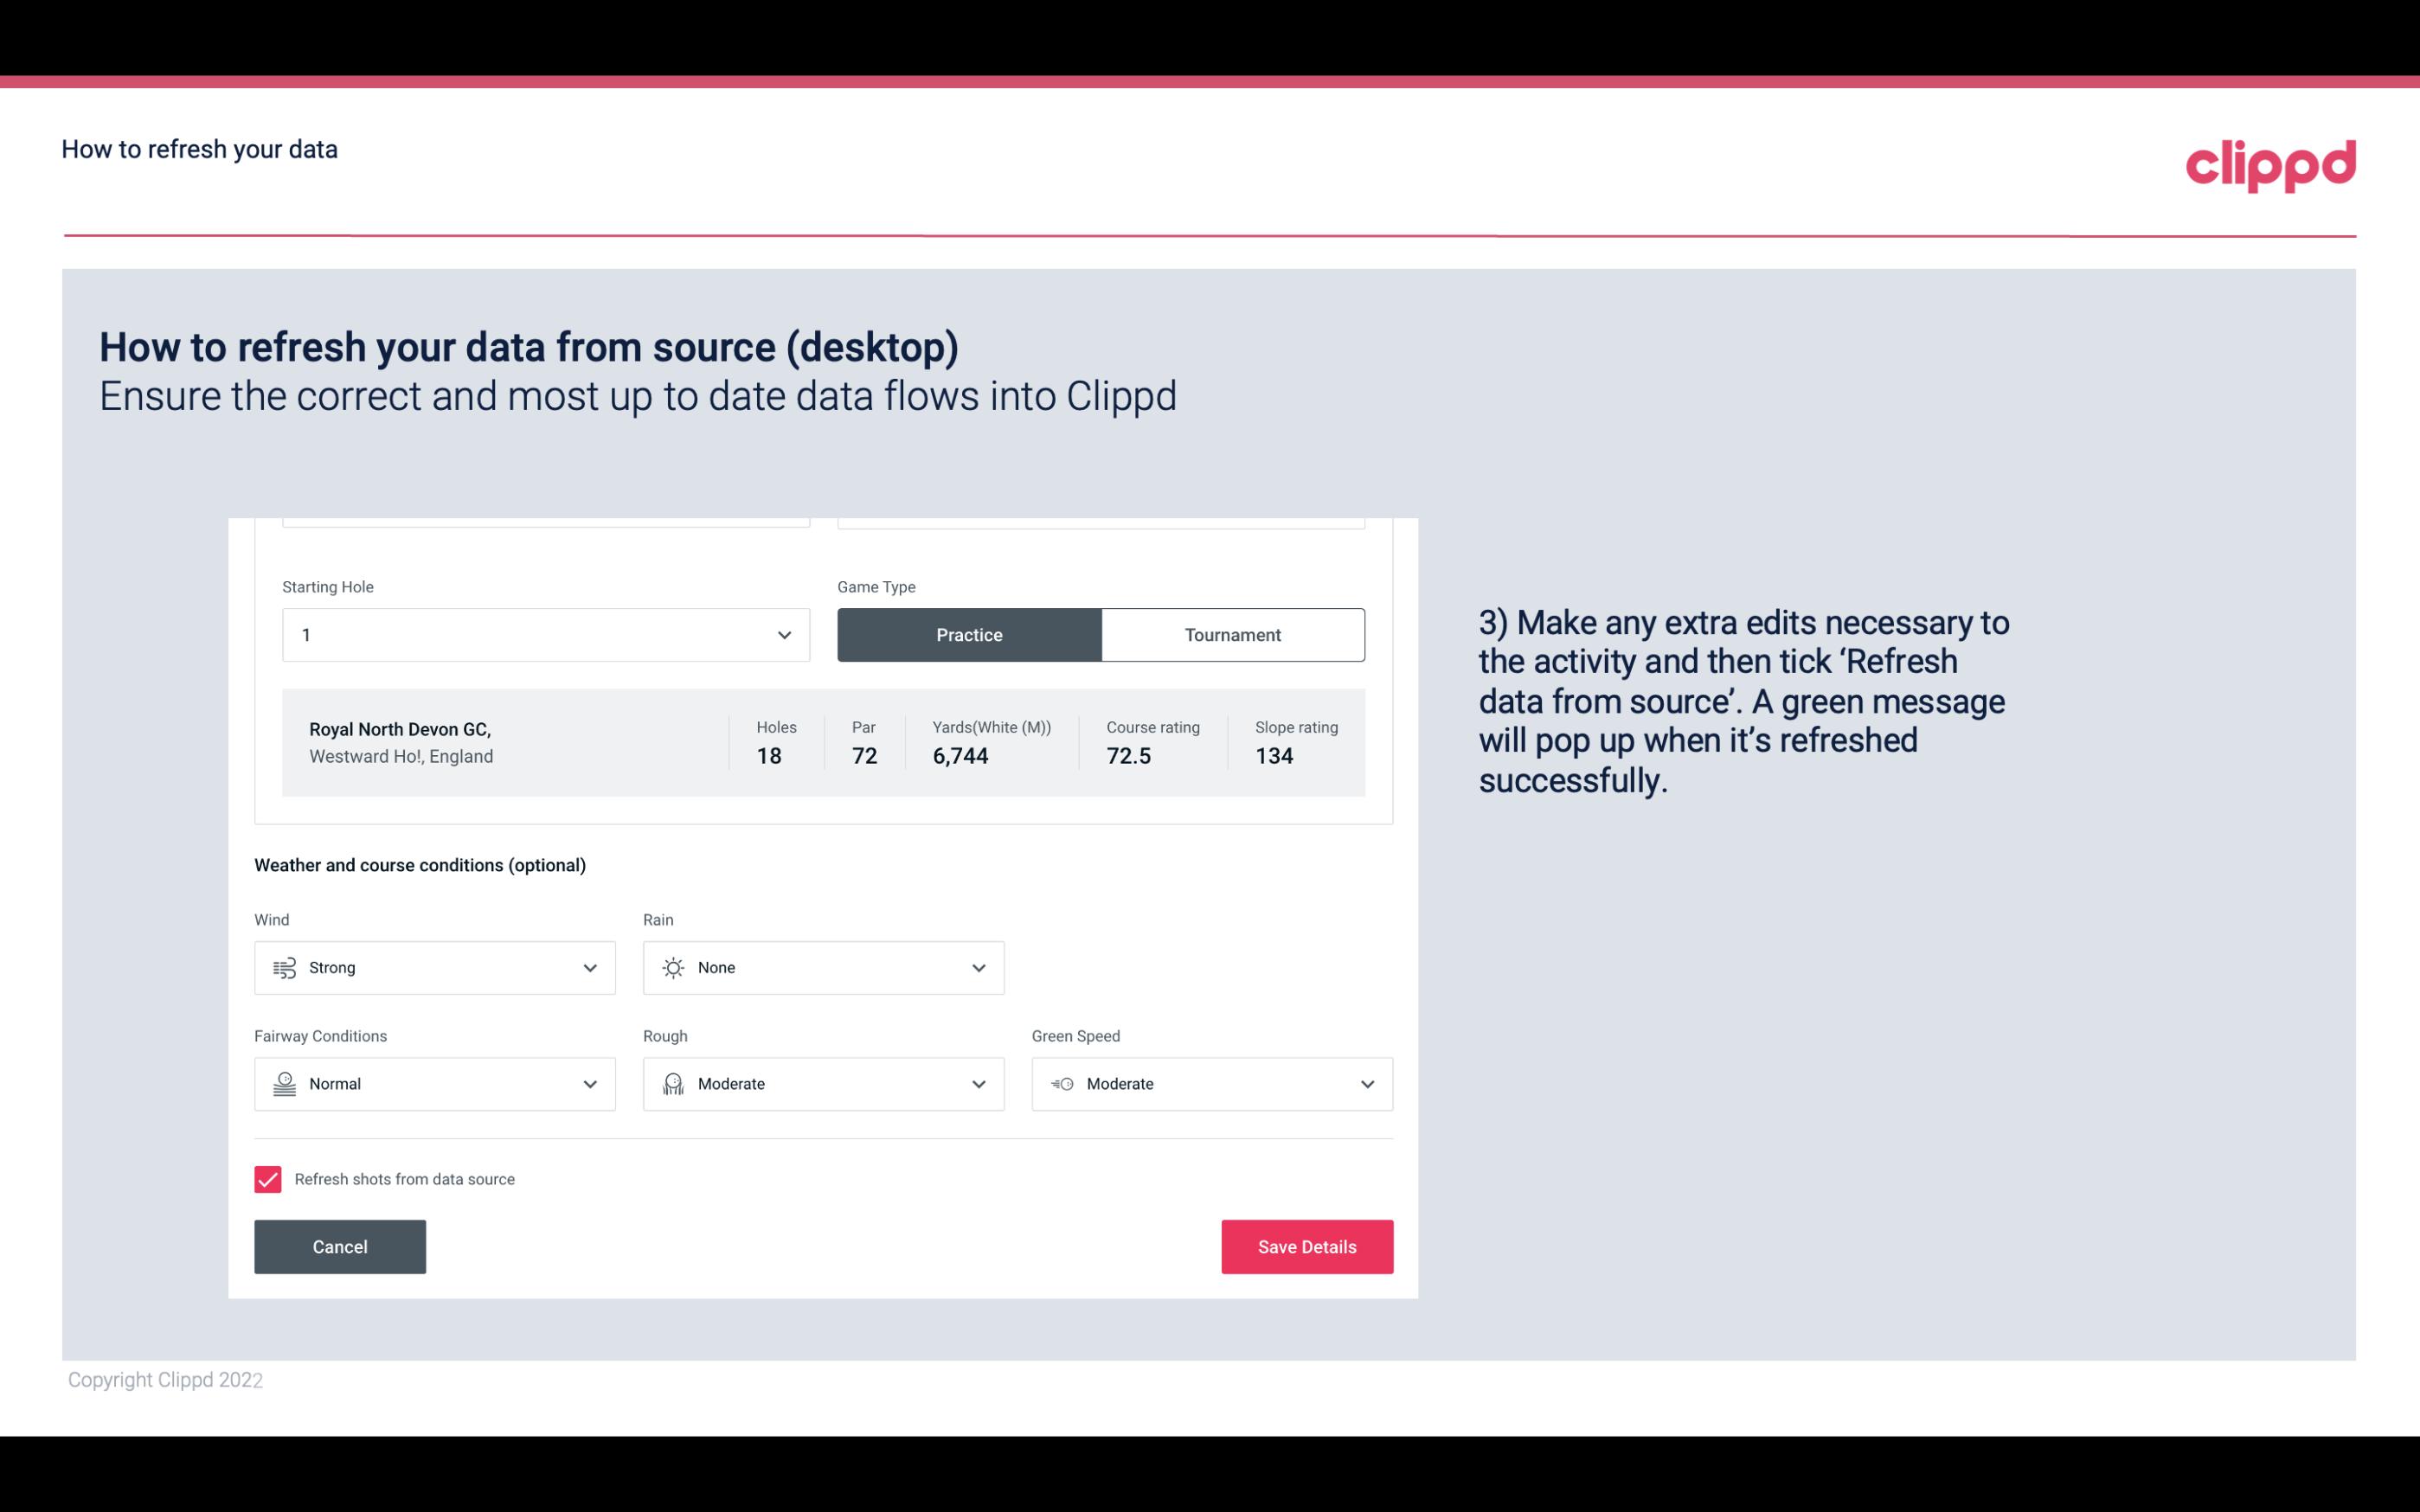The height and width of the screenshot is (1512, 2420).
Task: Click the Cancel button
Action: (x=340, y=1246)
